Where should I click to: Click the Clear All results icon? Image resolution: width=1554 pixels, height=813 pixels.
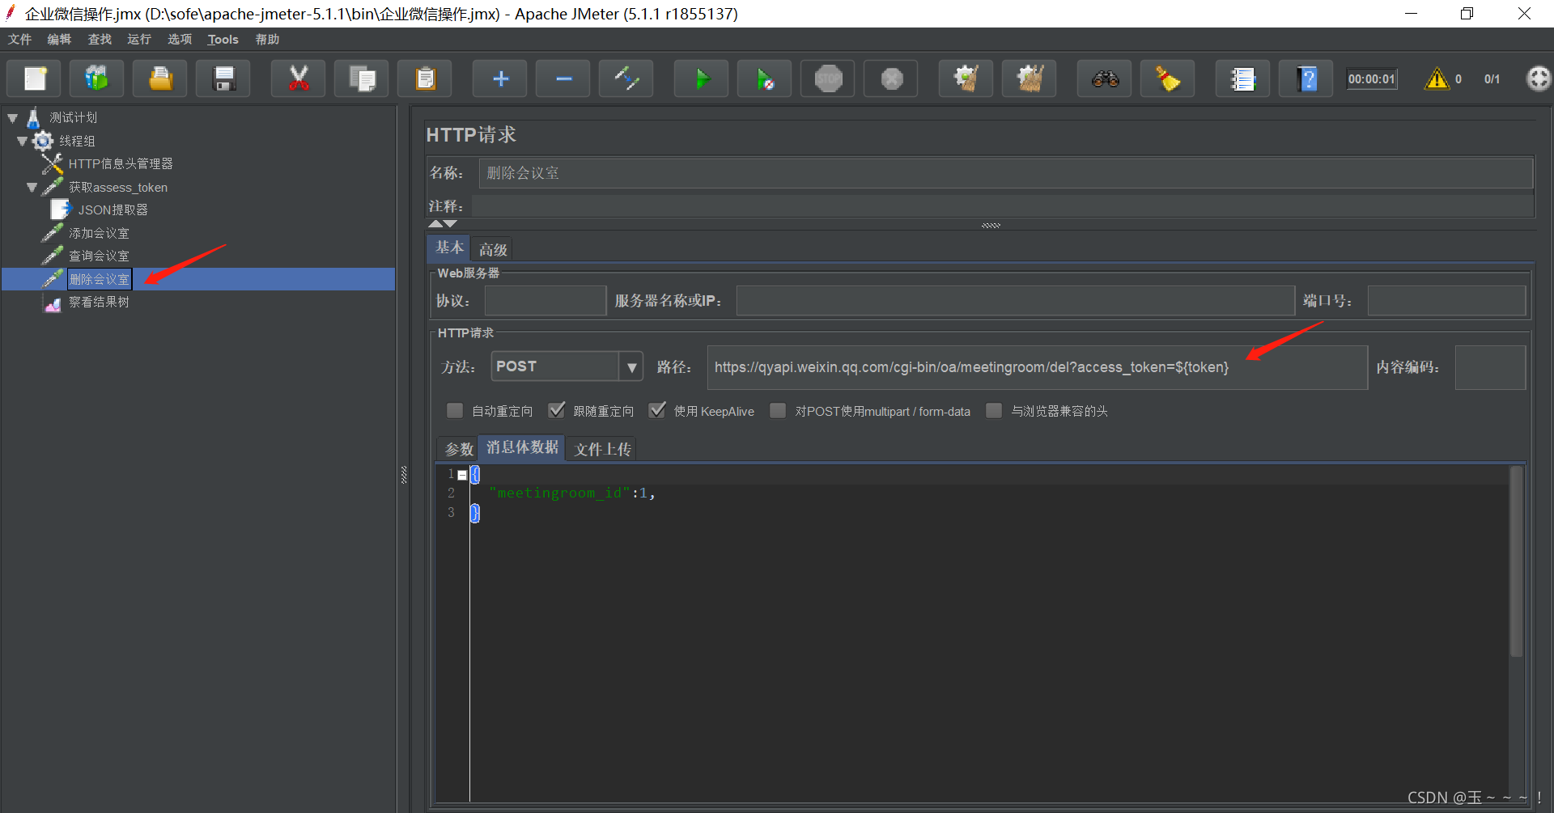1030,79
